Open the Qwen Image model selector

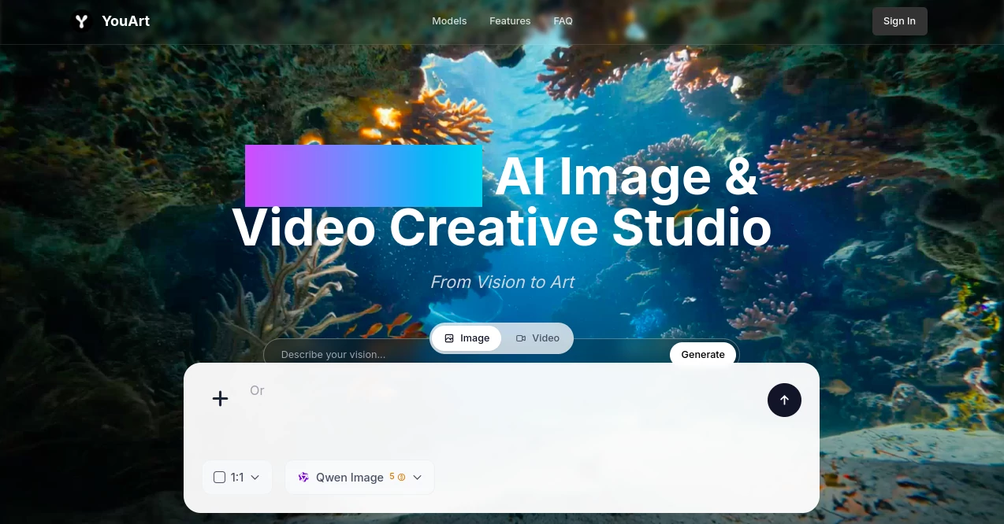click(350, 477)
